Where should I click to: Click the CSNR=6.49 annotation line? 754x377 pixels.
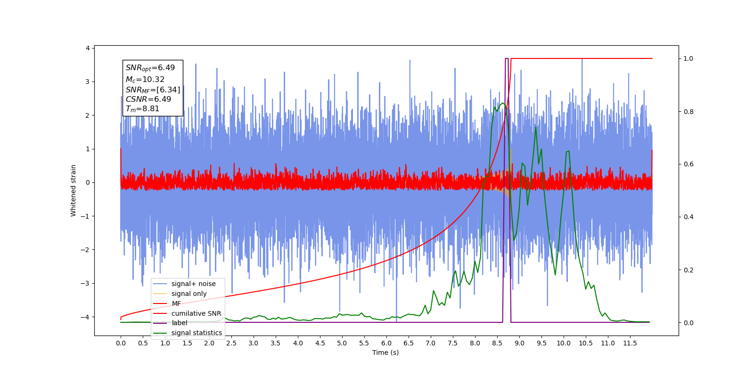pos(148,99)
